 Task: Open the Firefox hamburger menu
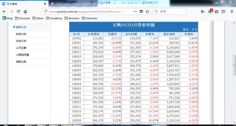click(x=232, y=11)
